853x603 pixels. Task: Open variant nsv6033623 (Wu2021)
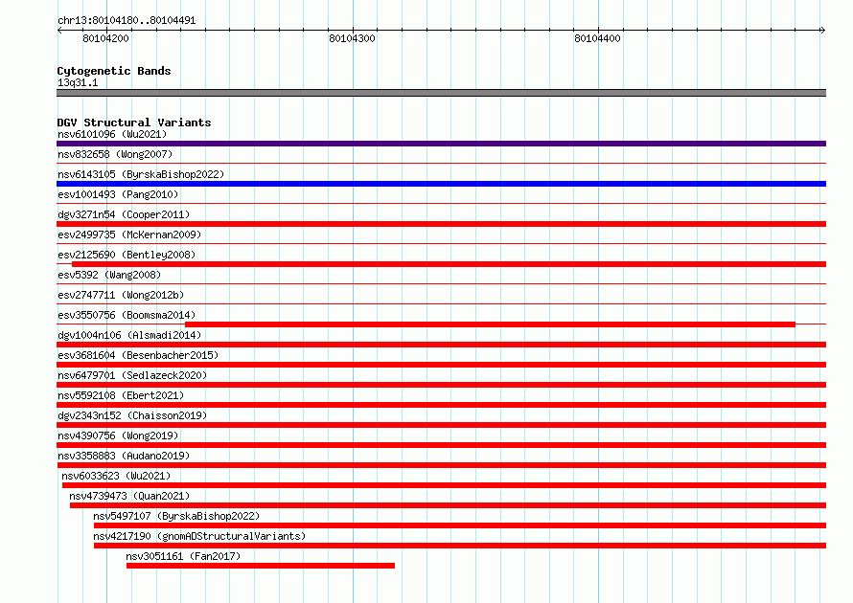(x=116, y=476)
